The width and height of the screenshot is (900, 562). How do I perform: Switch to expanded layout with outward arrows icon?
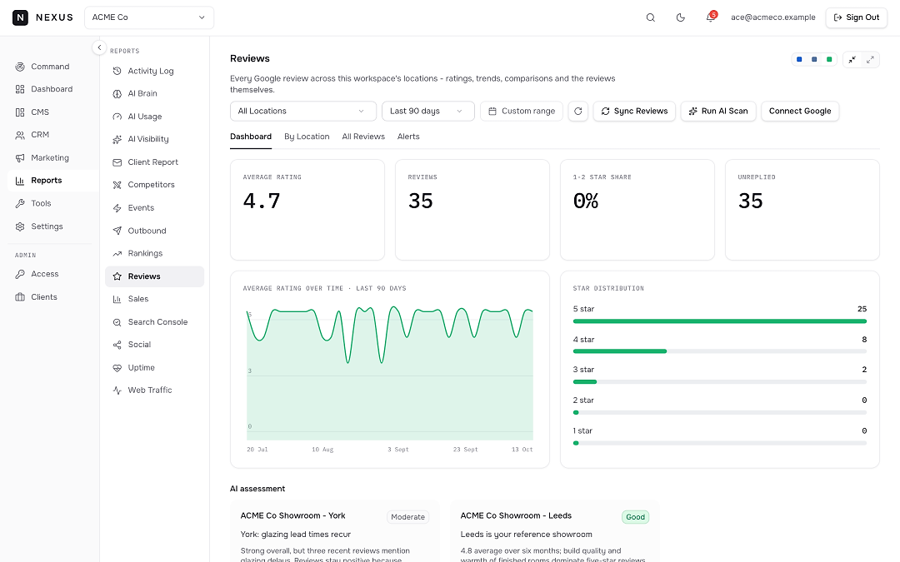[870, 59]
